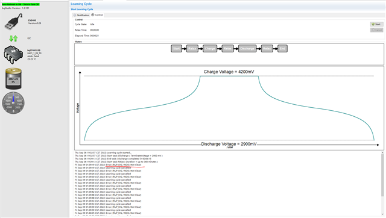Select the Notification tab
Screen dimensions: 386x218
pos(81,15)
